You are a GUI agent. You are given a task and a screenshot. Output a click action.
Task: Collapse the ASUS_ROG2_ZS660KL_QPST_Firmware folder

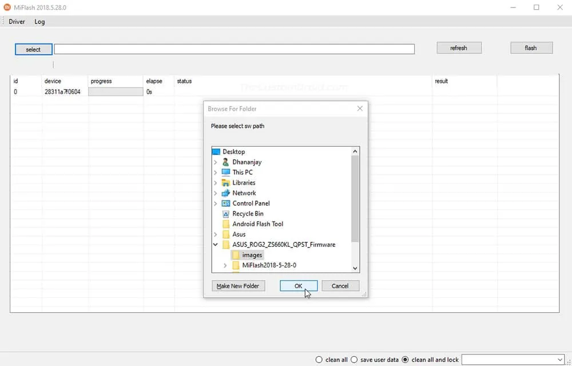point(214,245)
